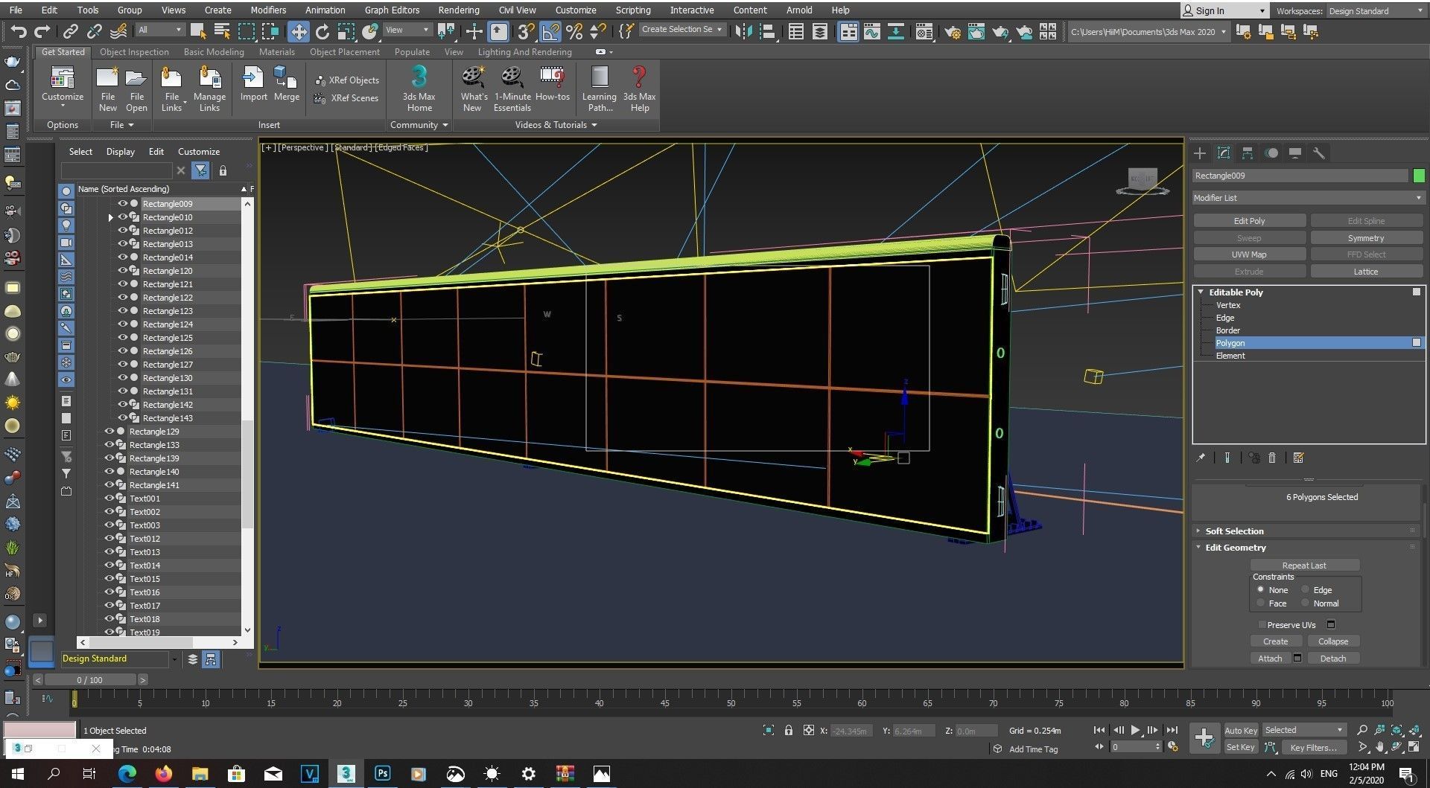
Task: Switch to the Basic Modeling ribbon tab
Action: 214,52
